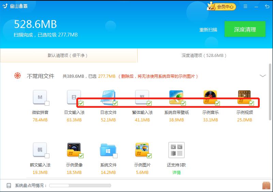
Task: Click the 重新扫描 link
Action: [x=208, y=30]
